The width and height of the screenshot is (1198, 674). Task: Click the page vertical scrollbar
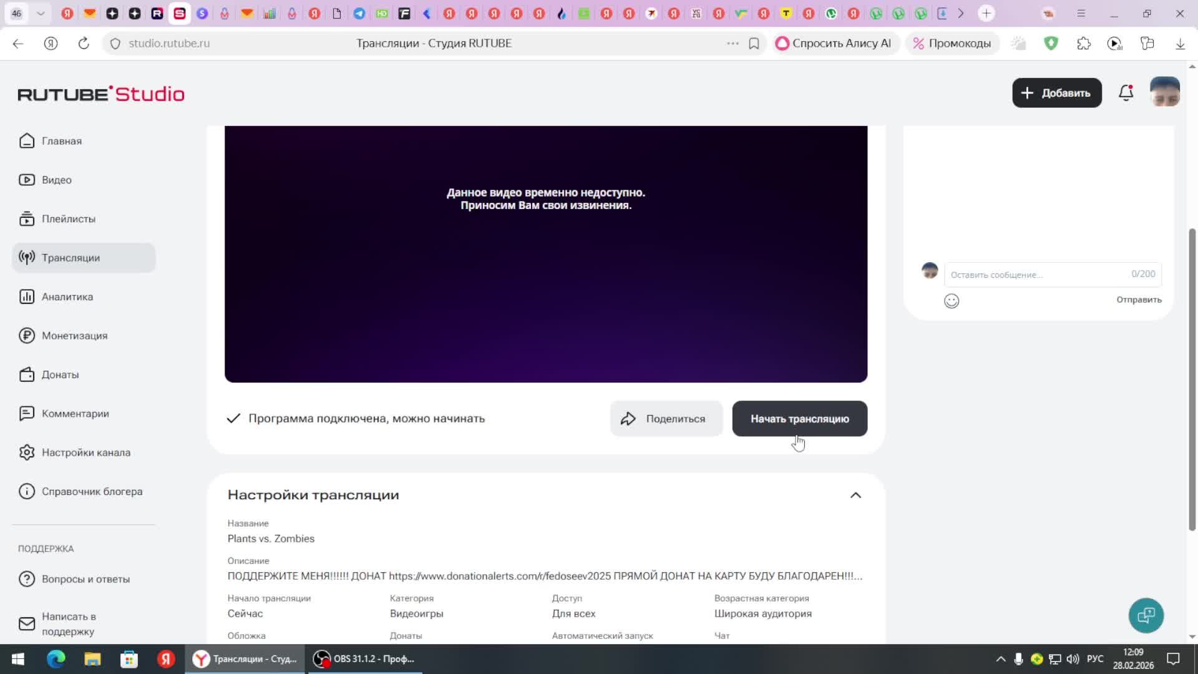pos(1192,379)
